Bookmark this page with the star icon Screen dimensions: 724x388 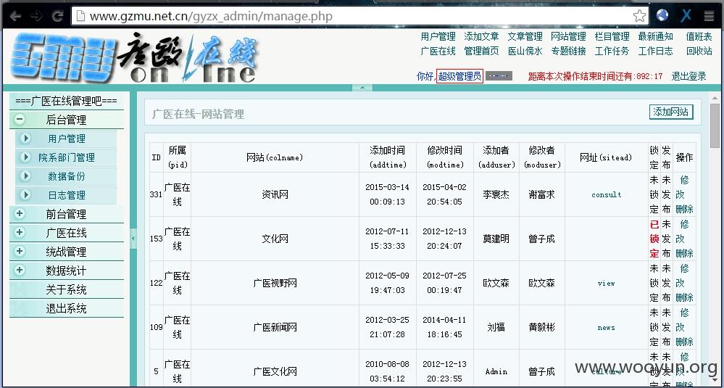click(x=639, y=16)
